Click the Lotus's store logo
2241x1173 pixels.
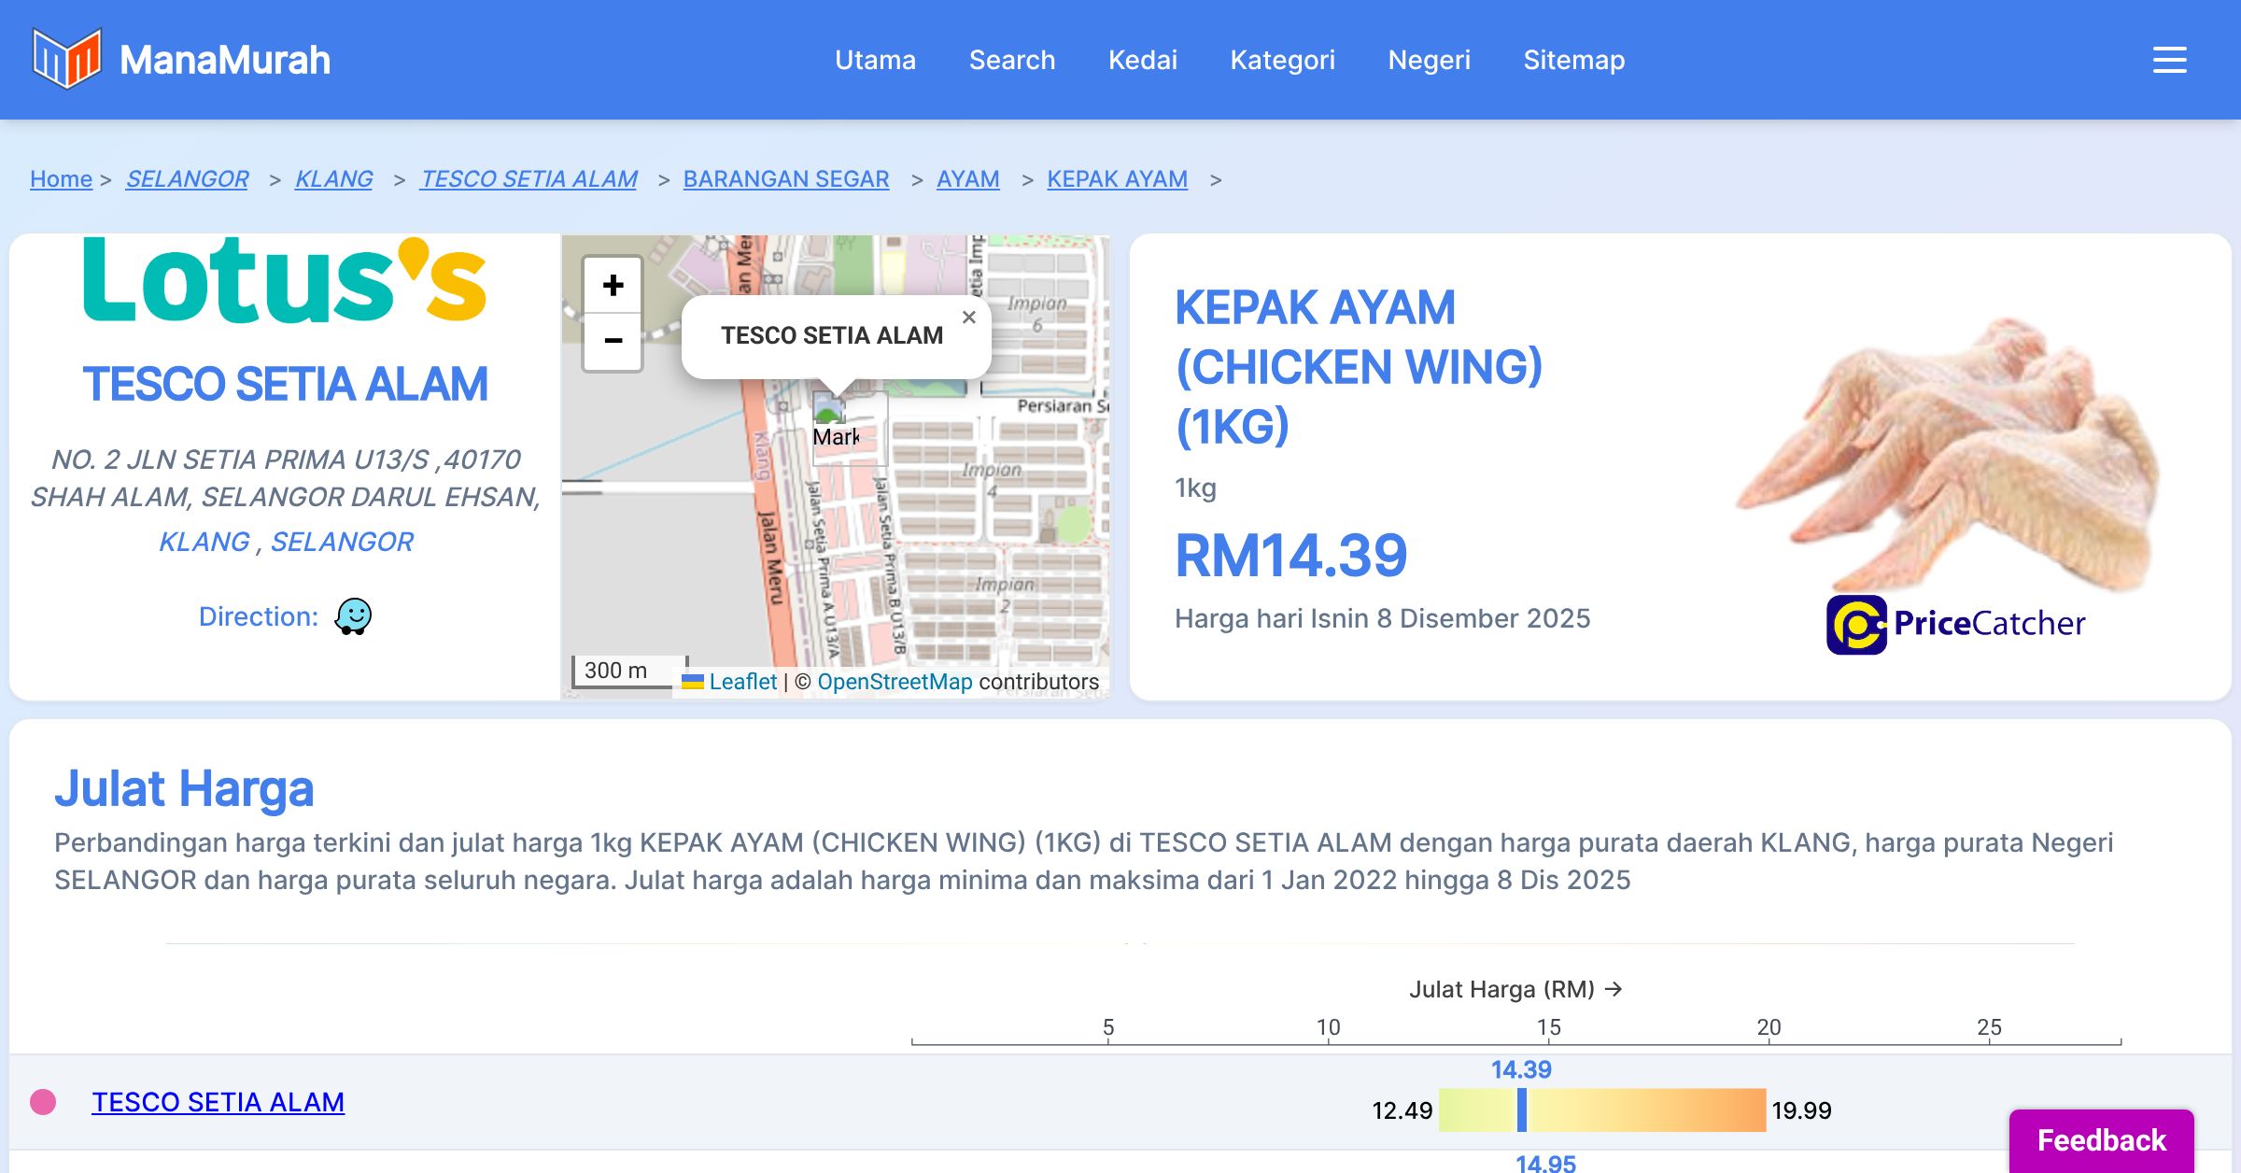pos(285,280)
